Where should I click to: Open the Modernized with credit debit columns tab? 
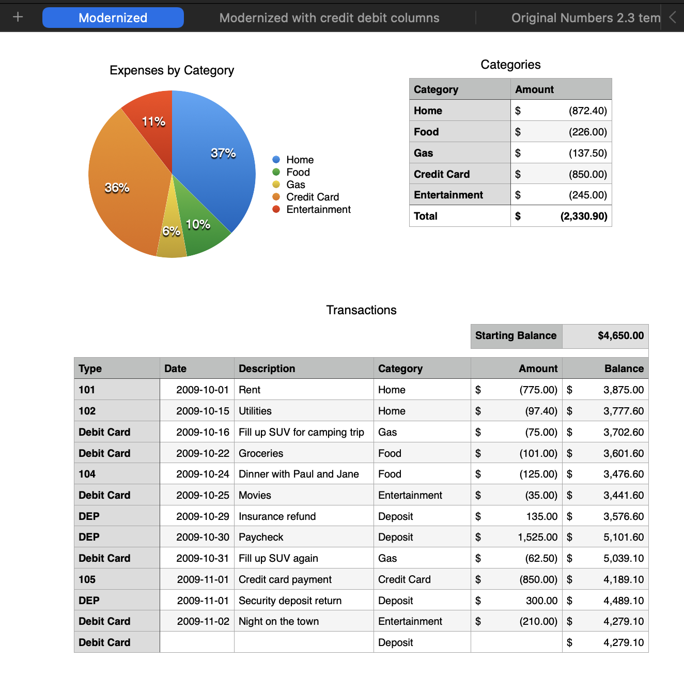(x=329, y=18)
